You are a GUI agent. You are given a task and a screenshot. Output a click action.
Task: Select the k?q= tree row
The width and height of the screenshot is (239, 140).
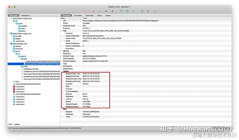click(17, 82)
